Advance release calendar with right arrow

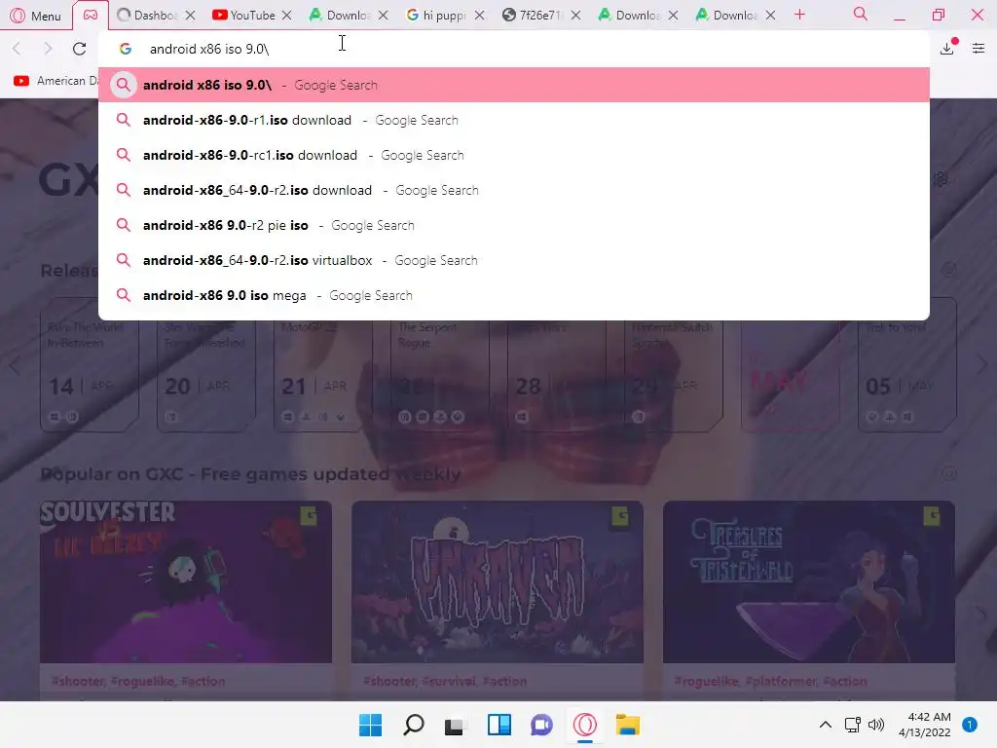[982, 365]
